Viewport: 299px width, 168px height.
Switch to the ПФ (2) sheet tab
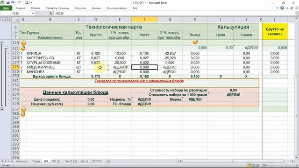pyautogui.click(x=56, y=161)
